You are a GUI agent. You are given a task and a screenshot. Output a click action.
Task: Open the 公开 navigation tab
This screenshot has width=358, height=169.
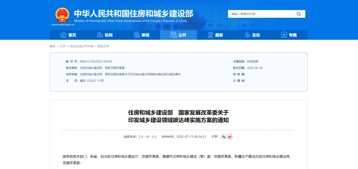click(178, 35)
